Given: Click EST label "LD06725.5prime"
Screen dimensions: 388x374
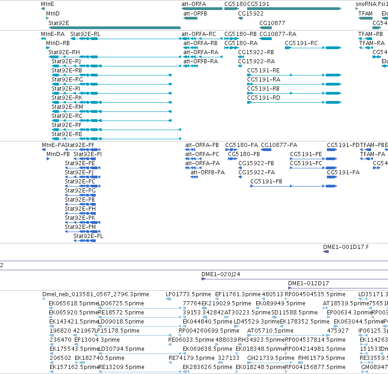Looking at the screenshot, I should [x=121, y=303].
